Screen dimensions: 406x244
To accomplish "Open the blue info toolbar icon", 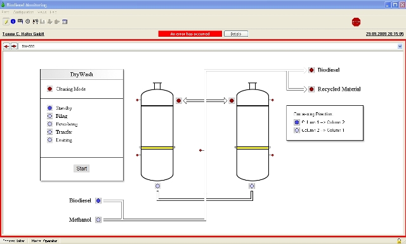I will (x=13, y=22).
